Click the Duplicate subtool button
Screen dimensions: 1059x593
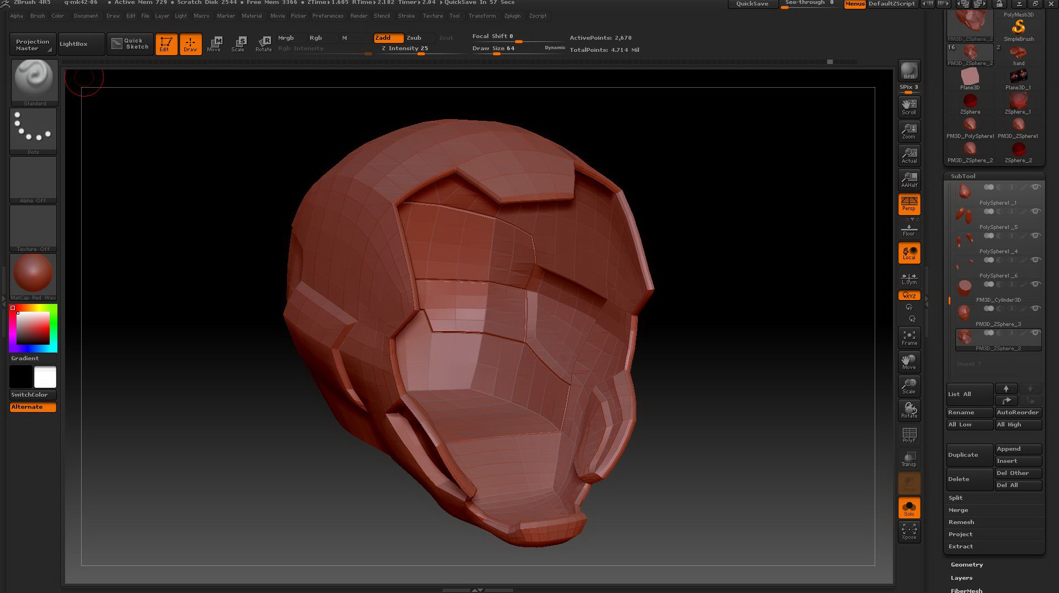coord(970,455)
